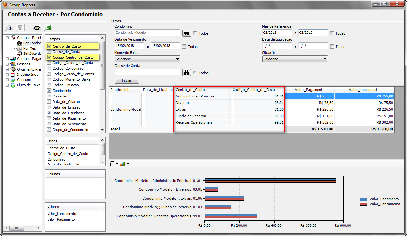The image size is (407, 236).
Task: Click the Codigo_Centro_de_Custo column header
Action: pyautogui.click(x=258, y=90)
